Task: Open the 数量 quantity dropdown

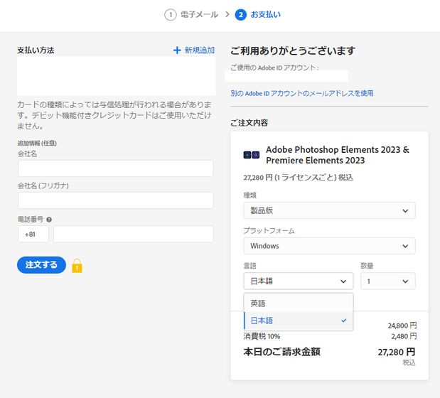Action: [x=388, y=281]
